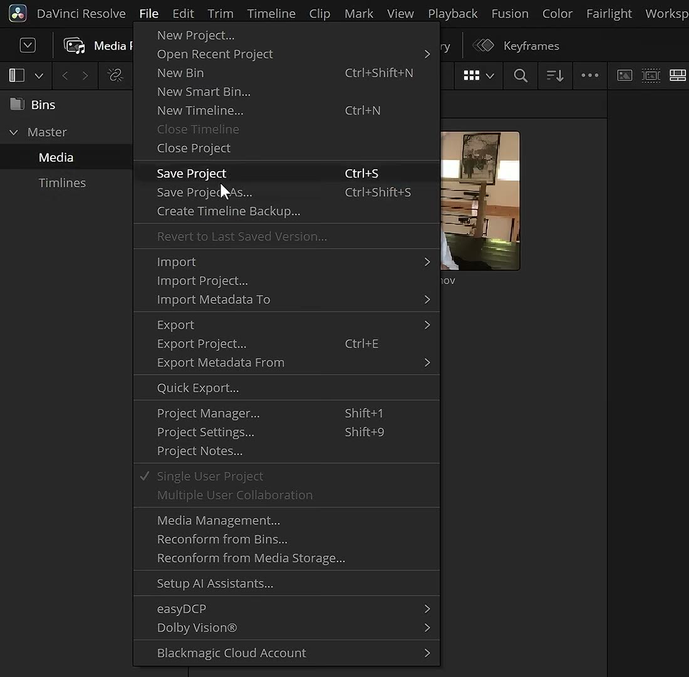Expand the Open Recent Project submenu

point(427,54)
